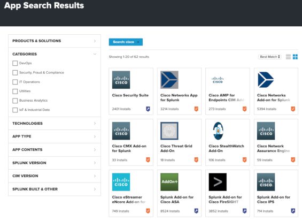302x221 pixels.
Task: Switch to grid view icon
Action: point(295,57)
